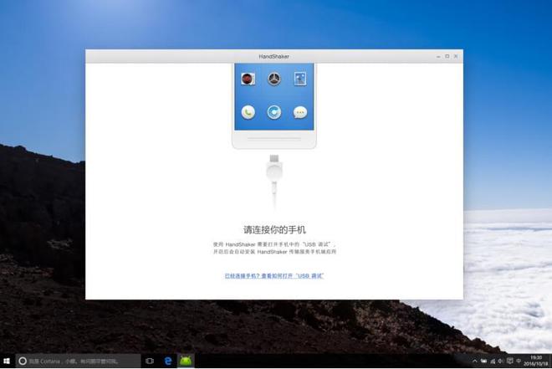Viewport: 552px width, 369px height.
Task: Open the volume control tray icon
Action: [500, 361]
